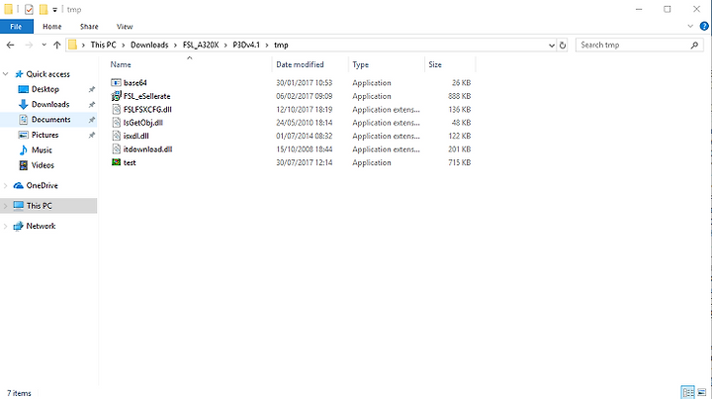Go to P3Dv4.1 in breadcrumb
712x399 pixels.
click(x=246, y=45)
